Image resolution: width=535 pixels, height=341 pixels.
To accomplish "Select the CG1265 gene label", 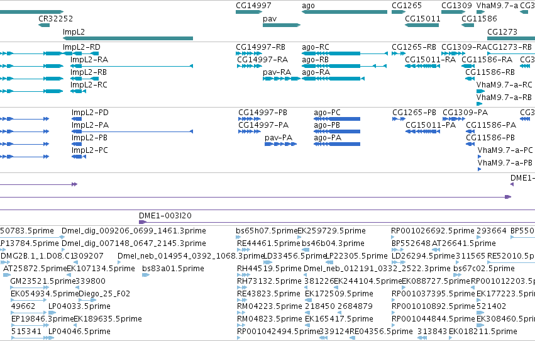I will [406, 6].
